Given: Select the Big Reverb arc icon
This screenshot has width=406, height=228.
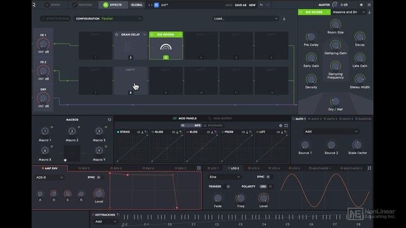Looking at the screenshot, I should click(x=166, y=47).
